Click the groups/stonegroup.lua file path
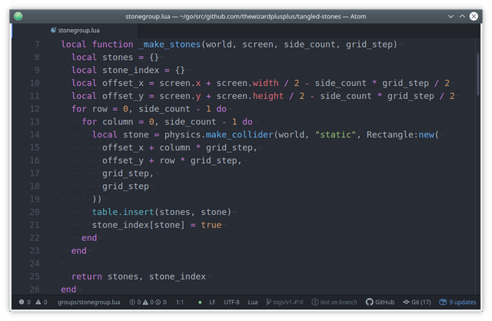492x321 pixels. tap(89, 303)
